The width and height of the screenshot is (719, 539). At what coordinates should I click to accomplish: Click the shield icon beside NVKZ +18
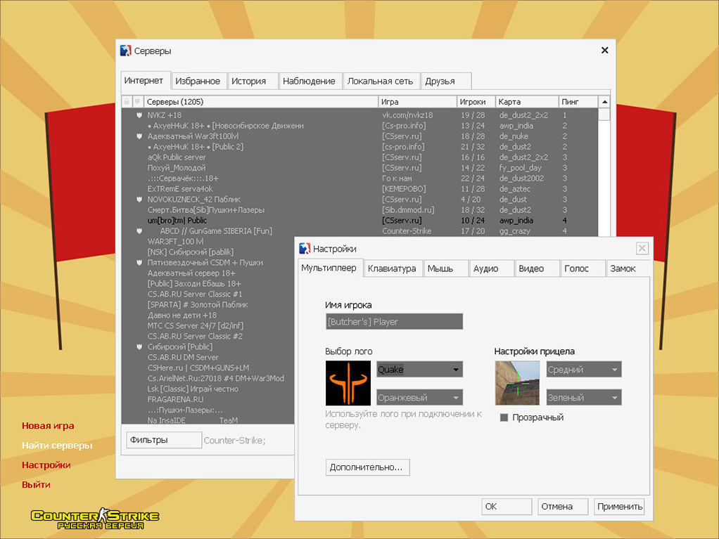(x=139, y=115)
